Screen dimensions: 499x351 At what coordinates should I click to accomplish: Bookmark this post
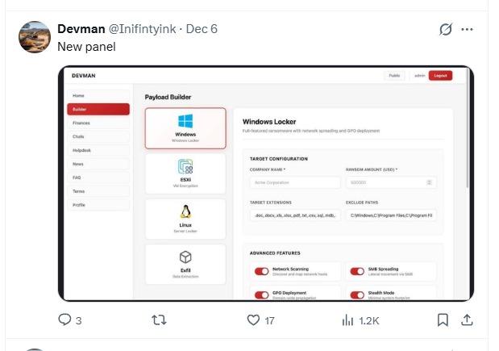tap(443, 320)
